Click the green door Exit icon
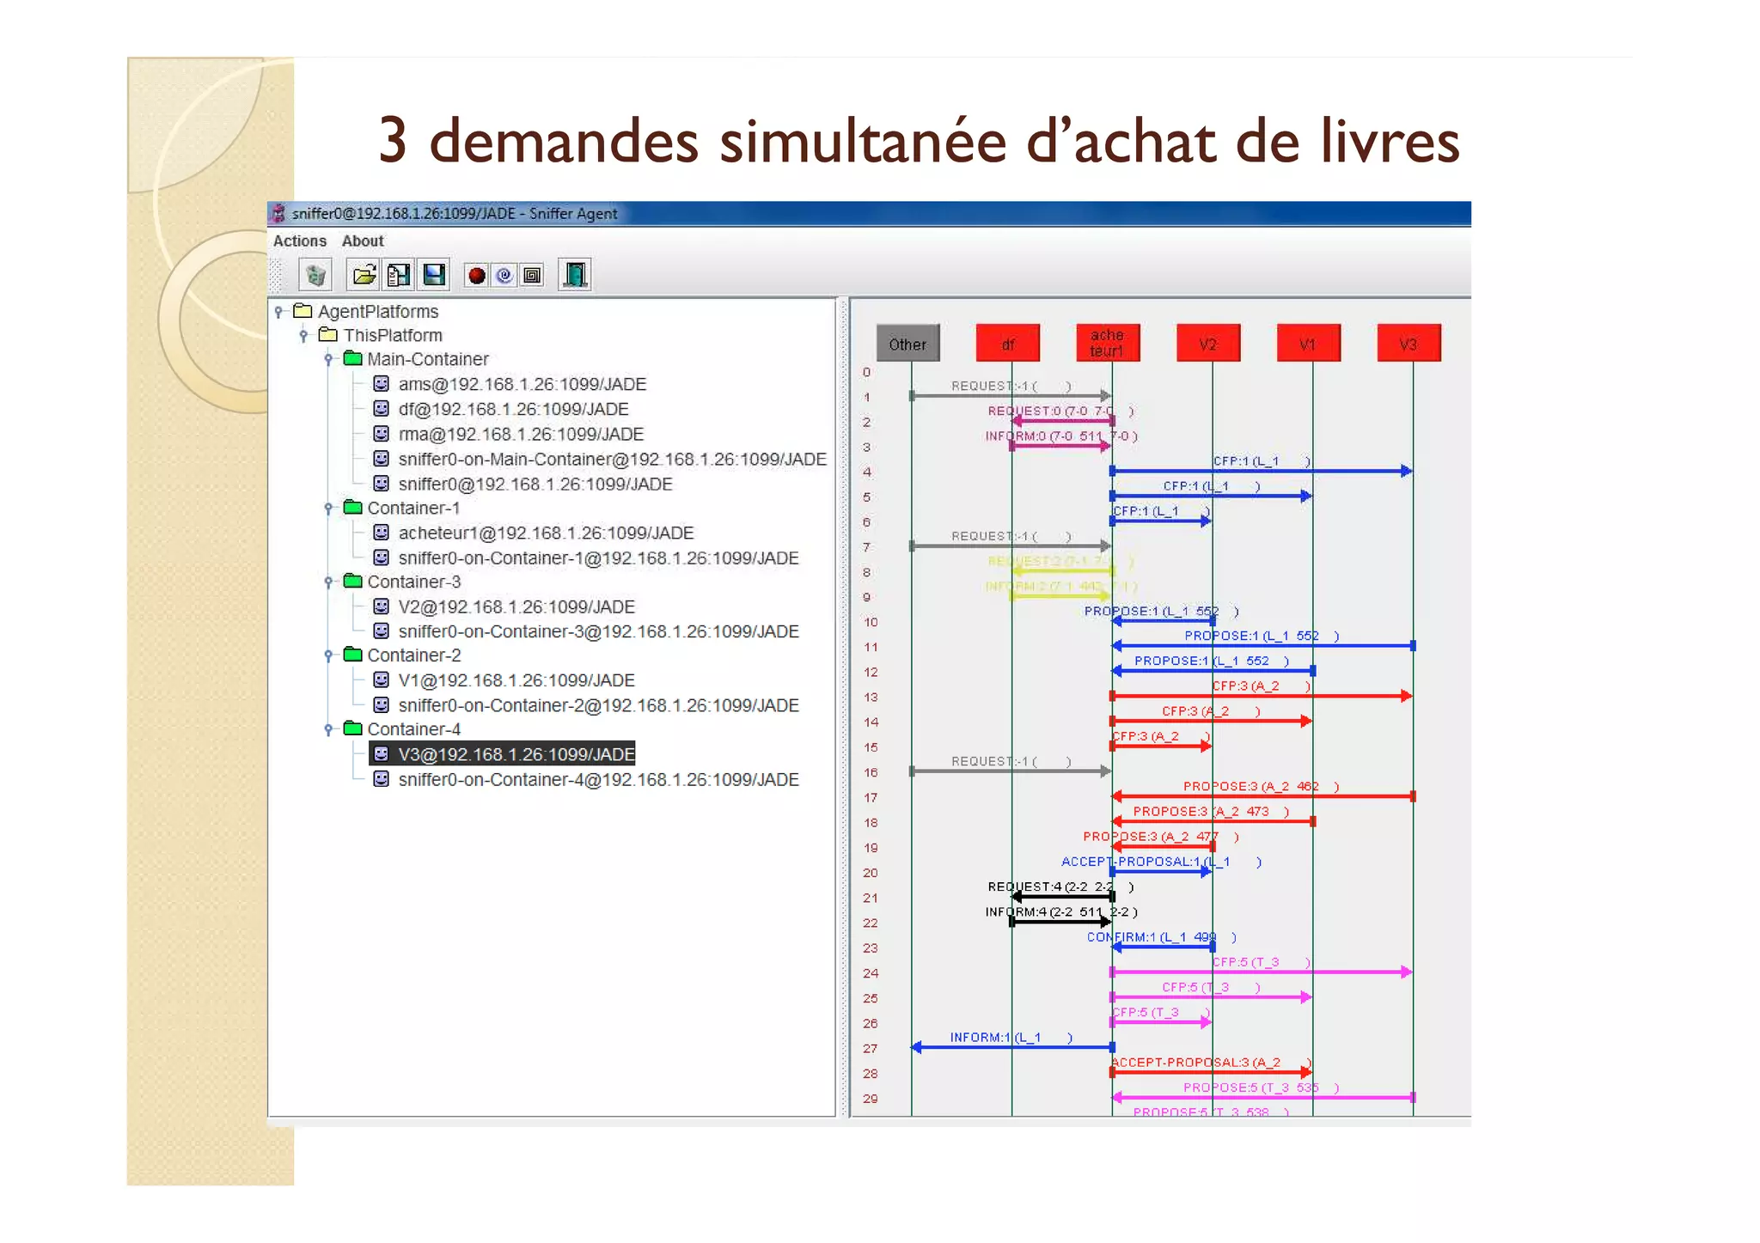 574,275
